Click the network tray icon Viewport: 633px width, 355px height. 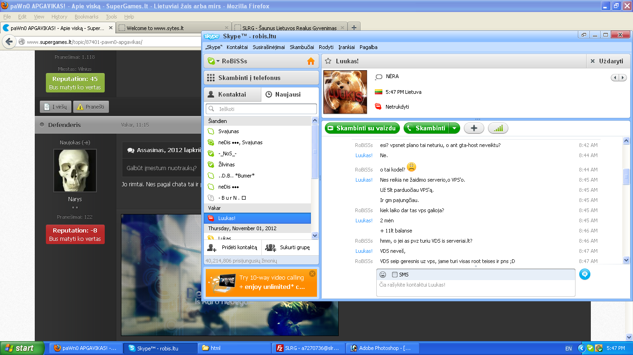pos(599,348)
